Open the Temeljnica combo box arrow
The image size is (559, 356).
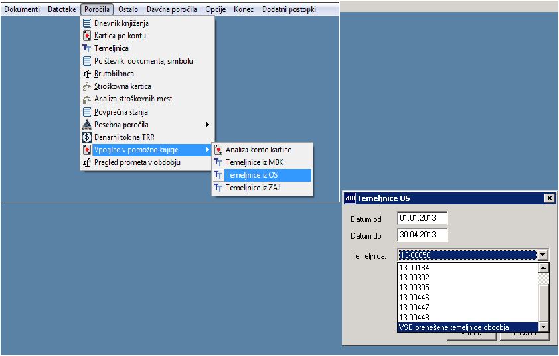pyautogui.click(x=542, y=255)
